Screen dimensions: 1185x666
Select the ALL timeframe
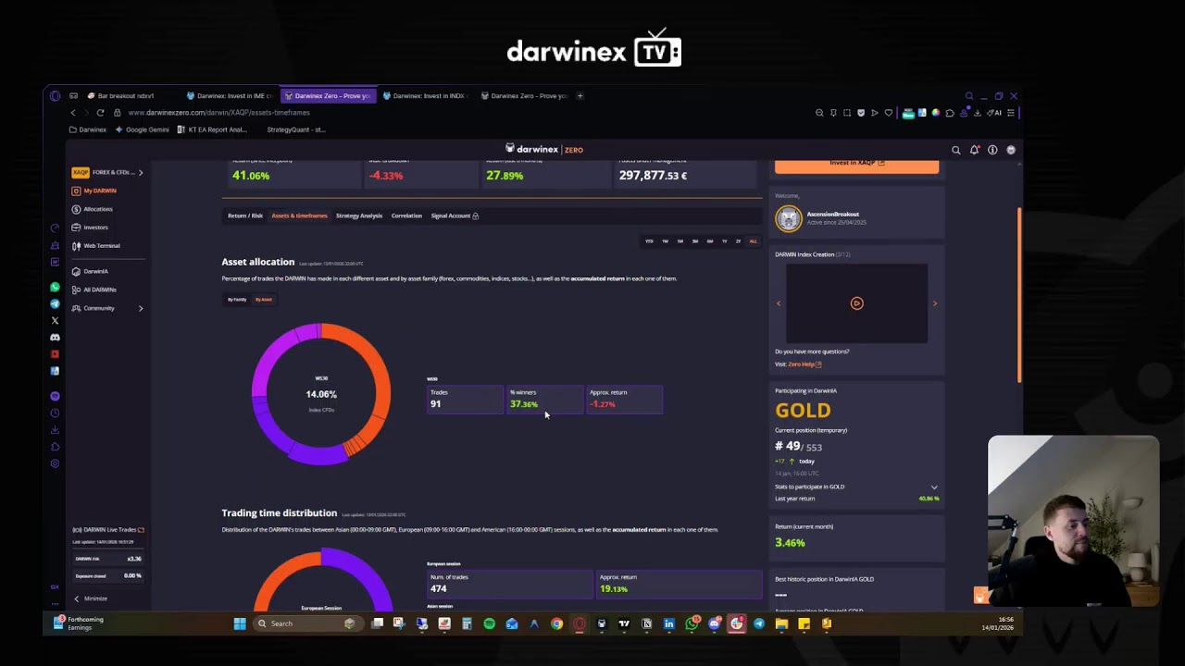tap(753, 241)
